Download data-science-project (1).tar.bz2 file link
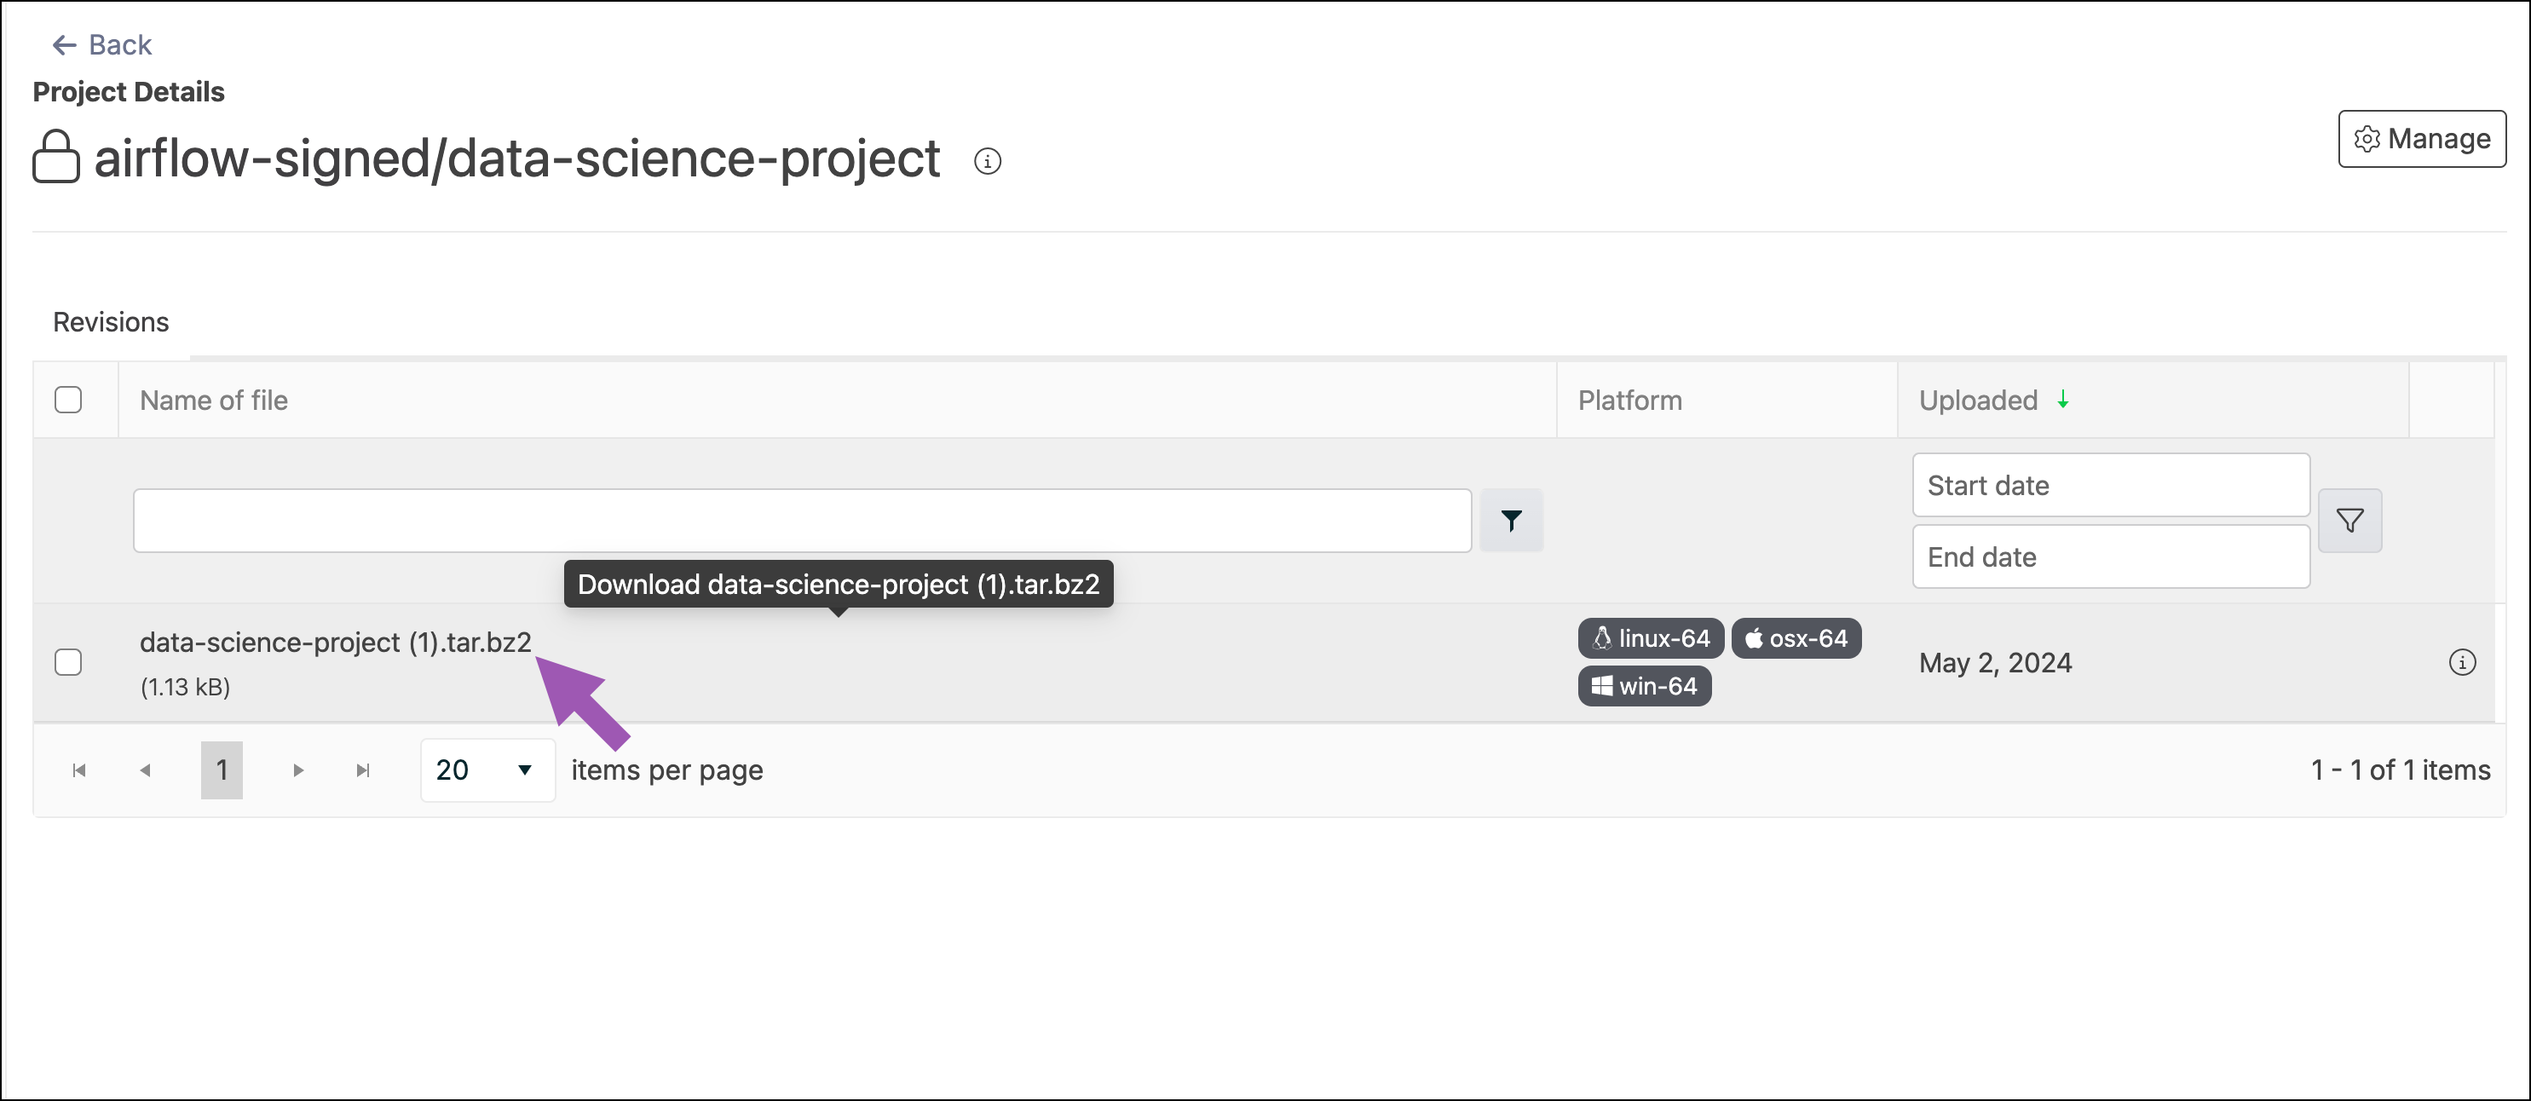Image resolution: width=2531 pixels, height=1101 pixels. [x=335, y=643]
